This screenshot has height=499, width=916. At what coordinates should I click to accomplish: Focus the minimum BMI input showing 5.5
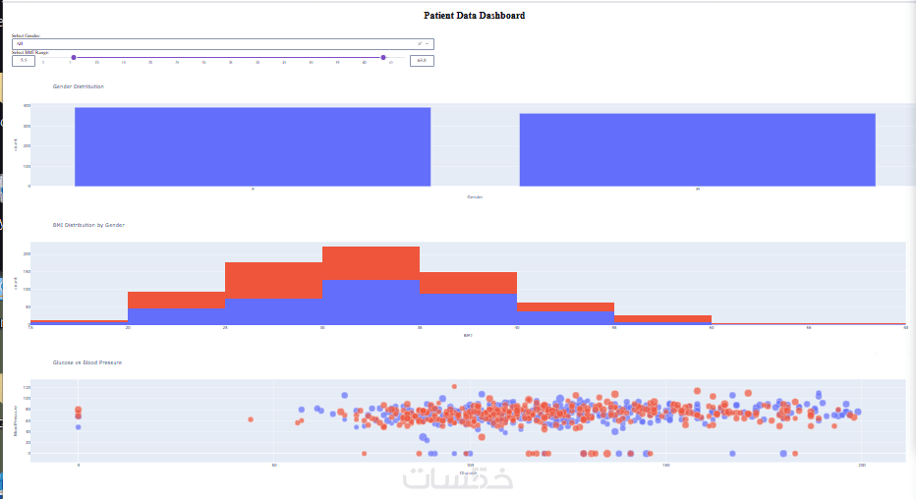coord(24,60)
